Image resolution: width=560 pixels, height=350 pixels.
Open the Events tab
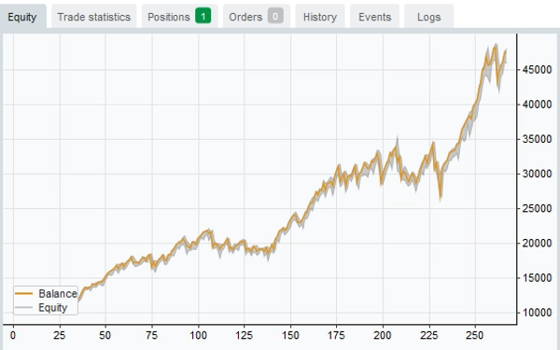click(374, 17)
